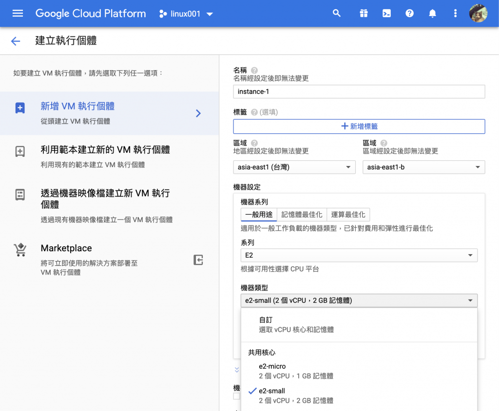Open the linux001 project selector
This screenshot has height=411, width=499.
pyautogui.click(x=186, y=14)
